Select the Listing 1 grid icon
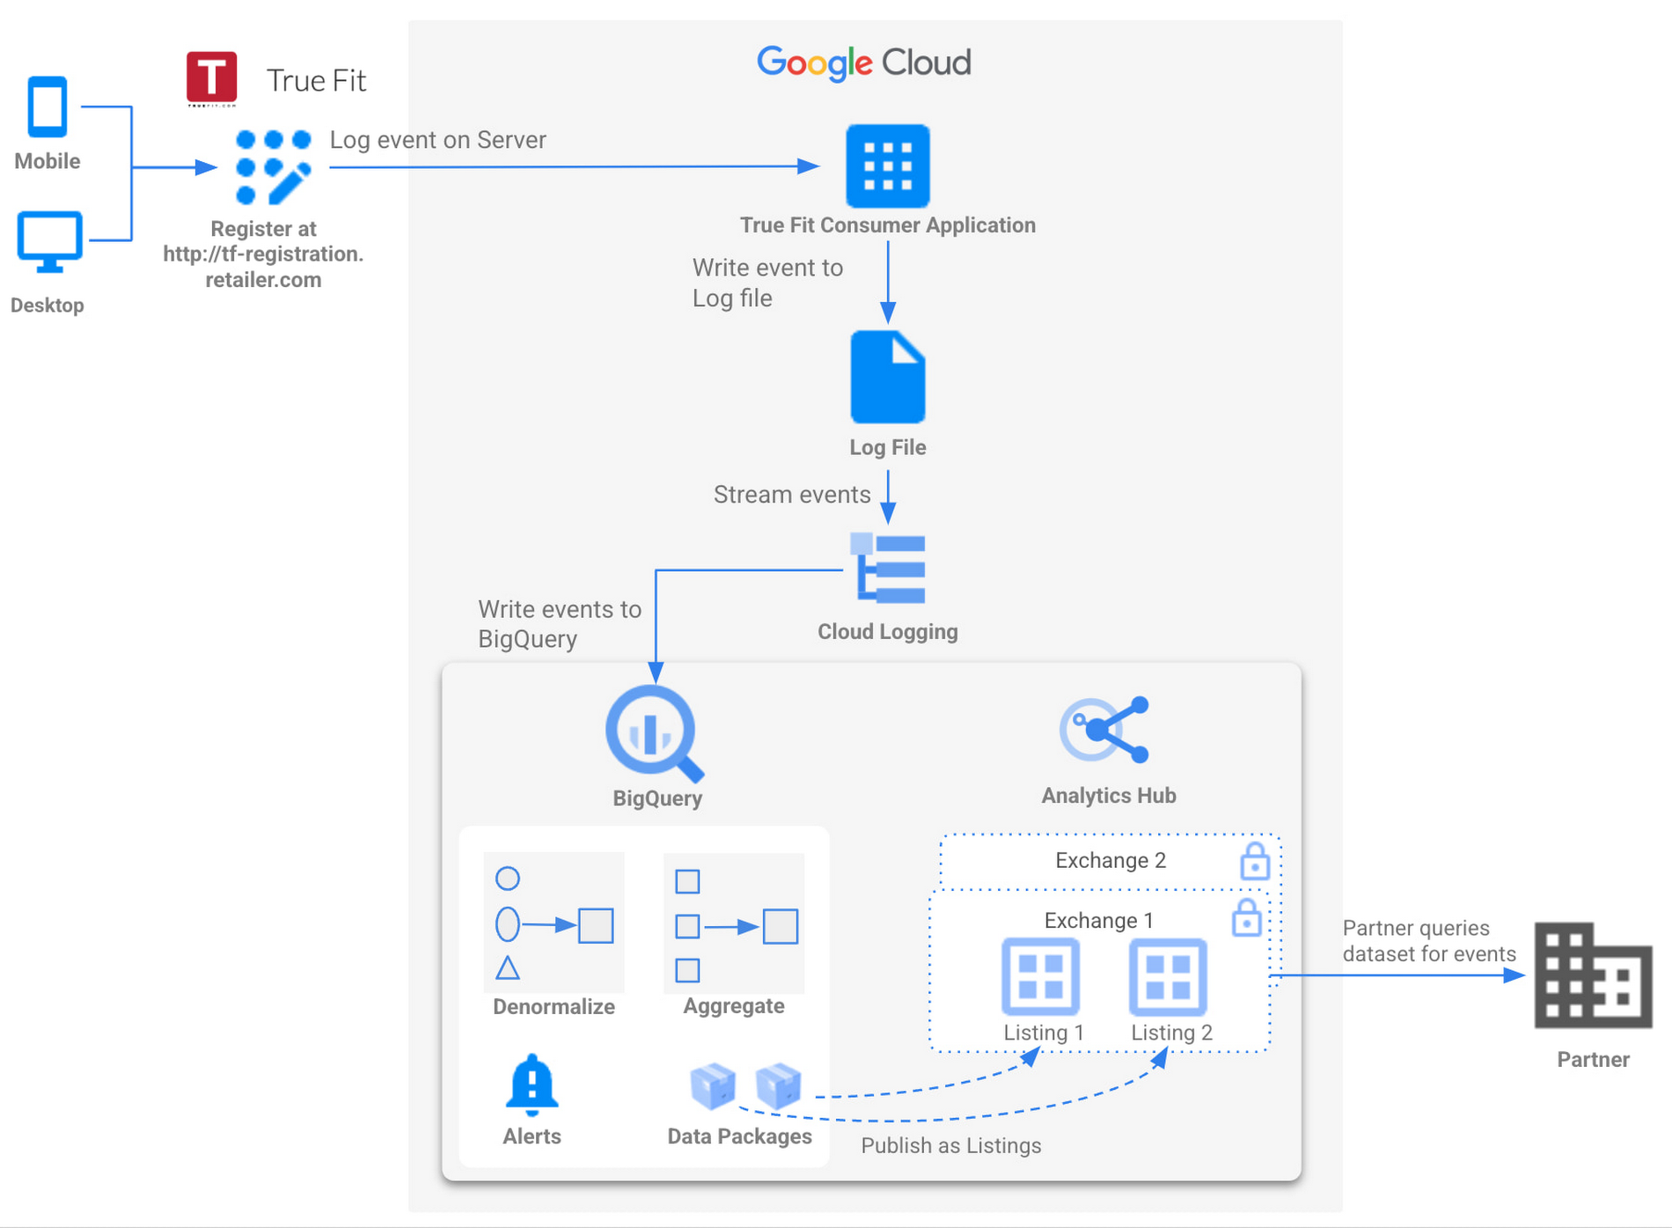The width and height of the screenshot is (1672, 1228). pos(1041,977)
